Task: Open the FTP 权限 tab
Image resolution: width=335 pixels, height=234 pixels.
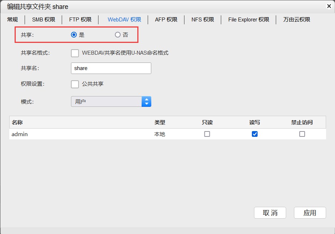Action: (80, 20)
